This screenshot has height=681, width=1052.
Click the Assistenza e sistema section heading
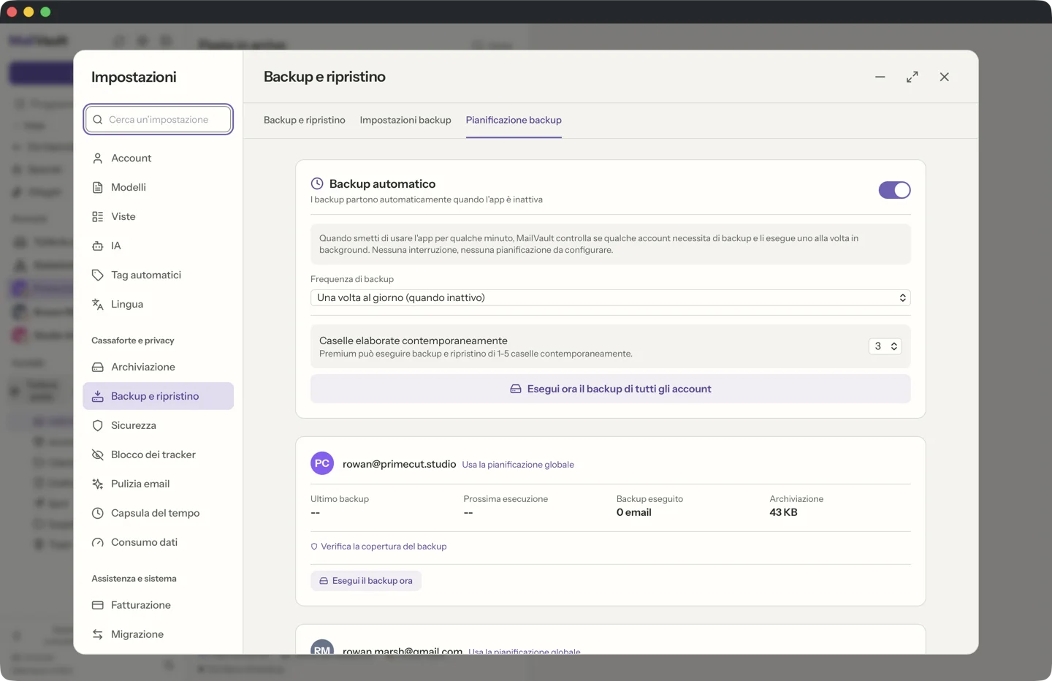tap(134, 579)
